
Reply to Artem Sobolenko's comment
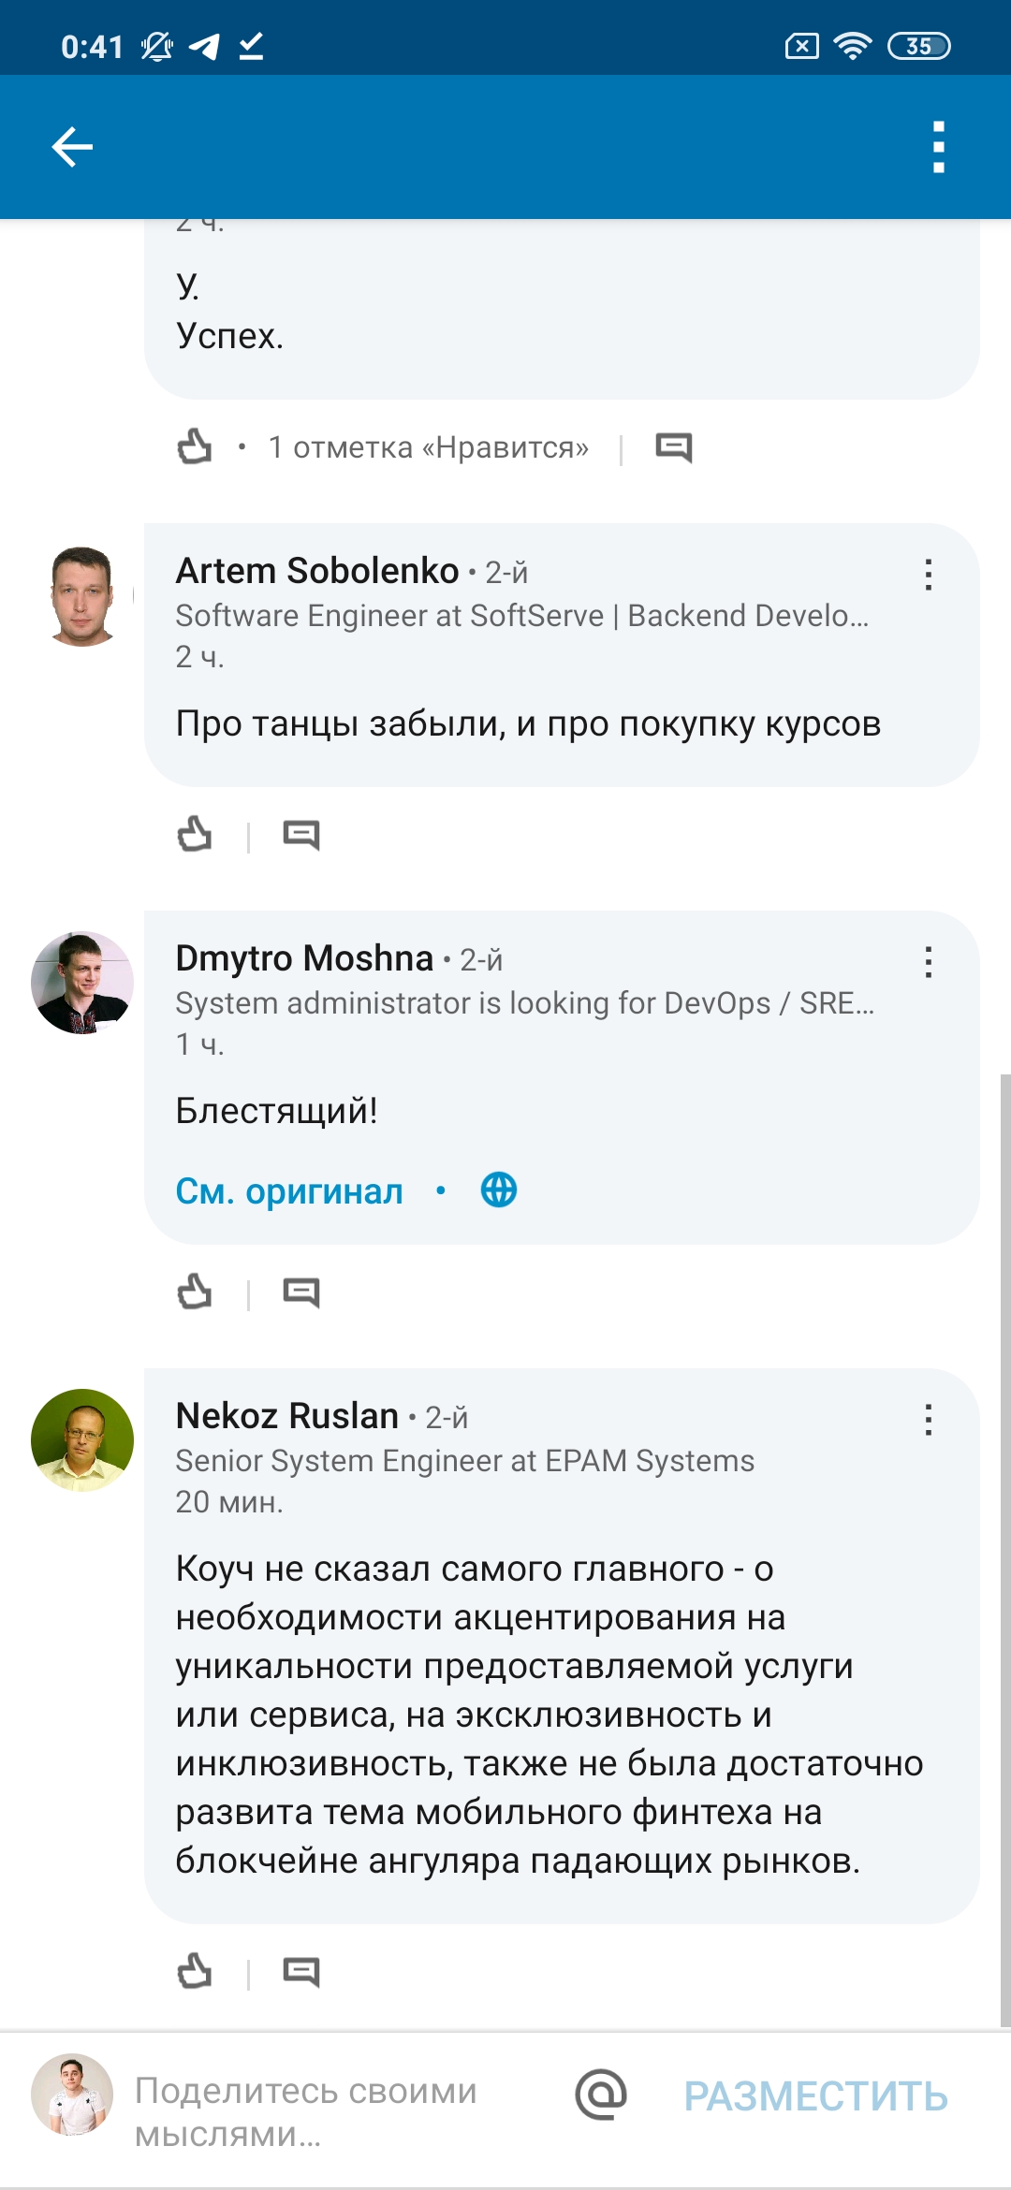pyautogui.click(x=301, y=834)
